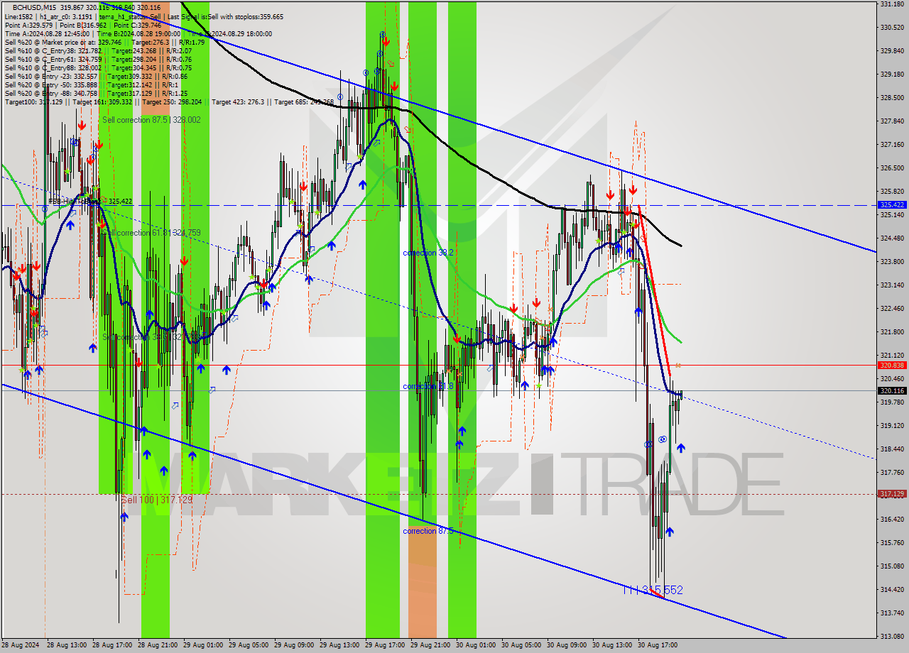
Task: Click the 327.840 price axis value
Action: pyautogui.click(x=892, y=121)
